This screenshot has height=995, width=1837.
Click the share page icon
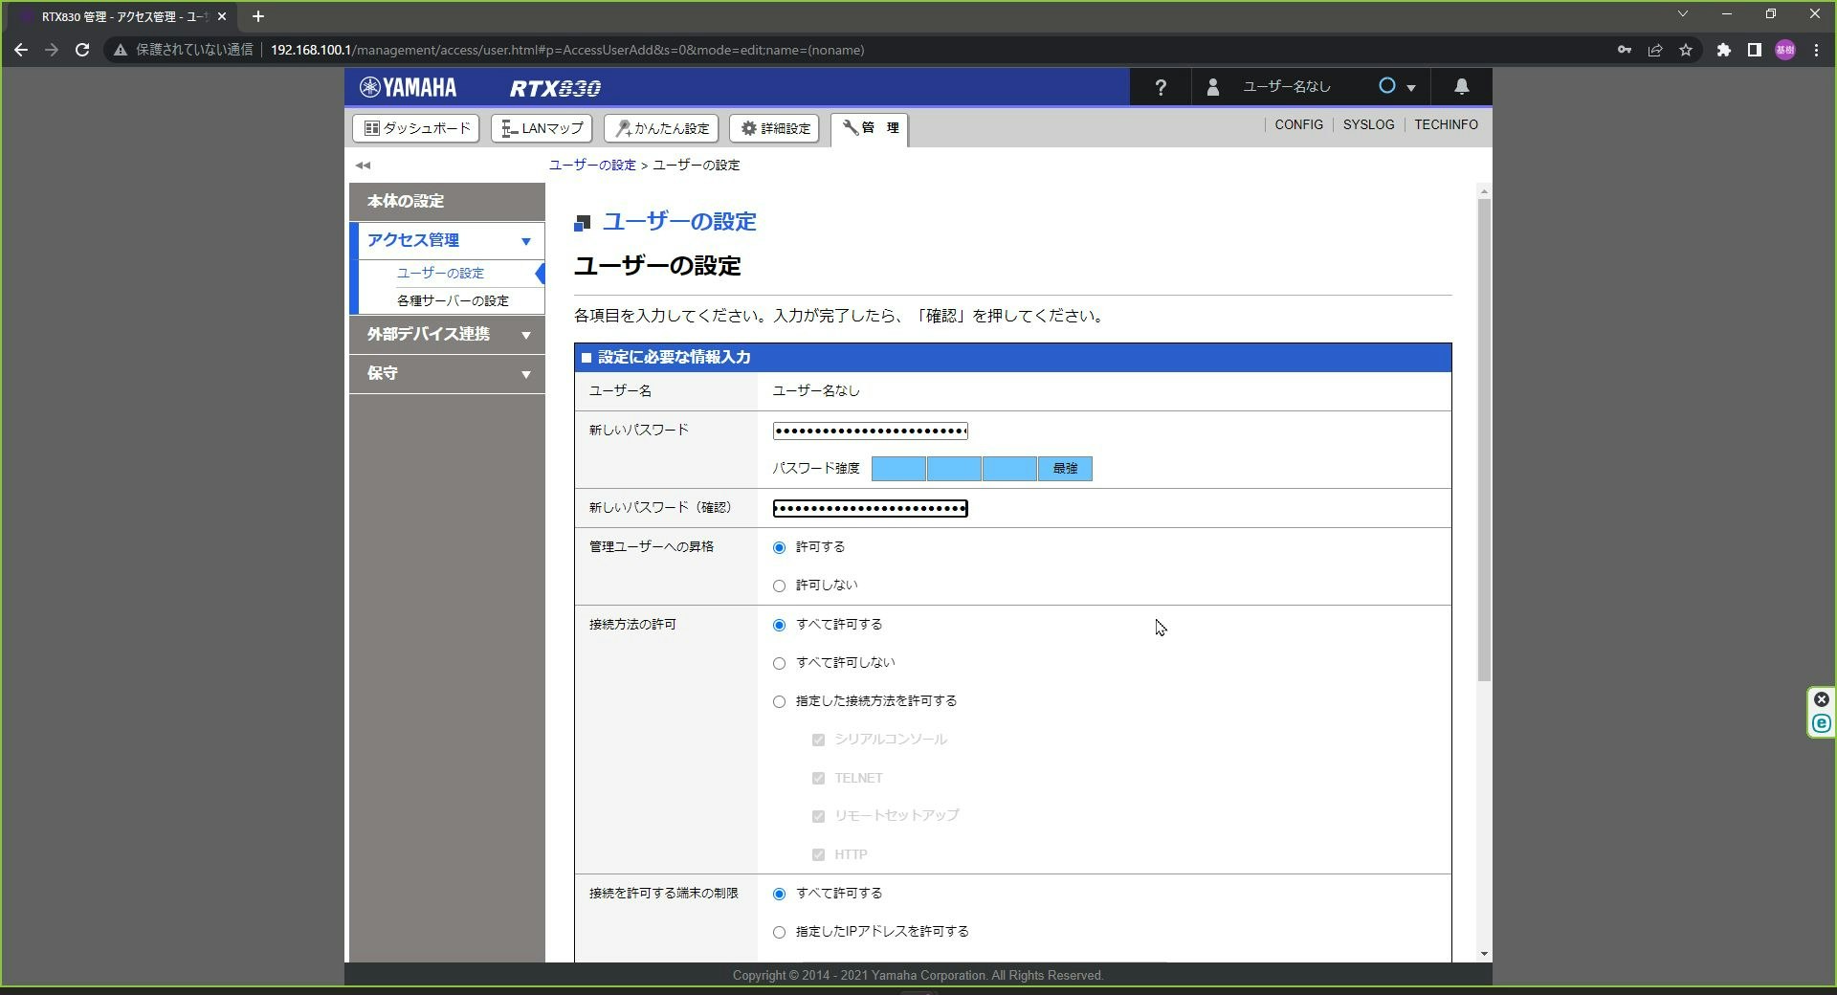(x=1655, y=50)
